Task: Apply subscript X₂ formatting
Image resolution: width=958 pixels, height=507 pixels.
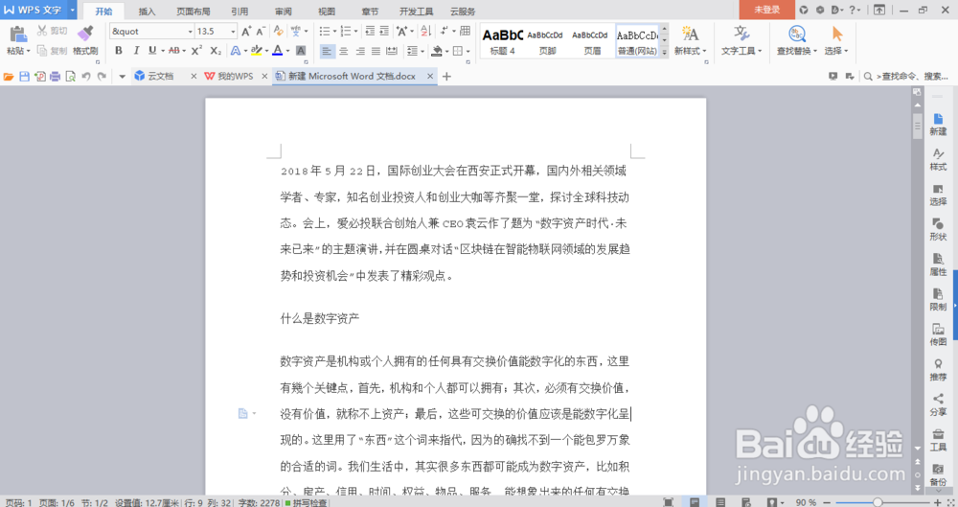Action: pyautogui.click(x=215, y=50)
